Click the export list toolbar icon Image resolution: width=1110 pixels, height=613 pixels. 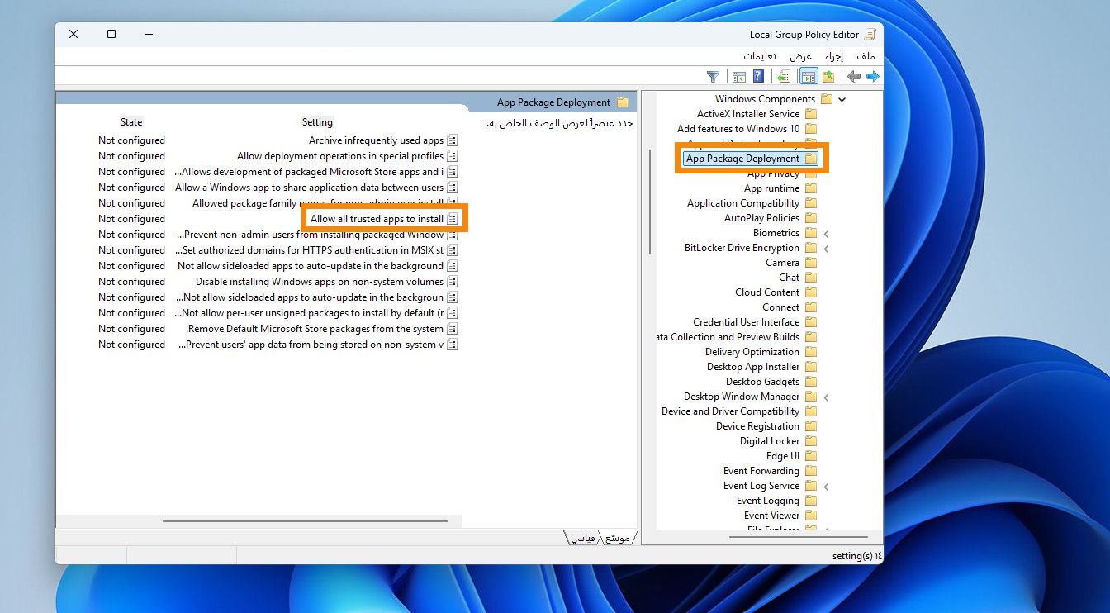(x=783, y=77)
